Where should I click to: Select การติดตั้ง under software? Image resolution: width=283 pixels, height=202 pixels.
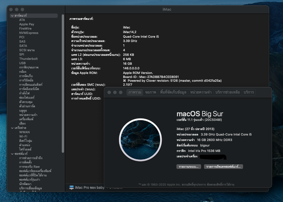point(25,162)
